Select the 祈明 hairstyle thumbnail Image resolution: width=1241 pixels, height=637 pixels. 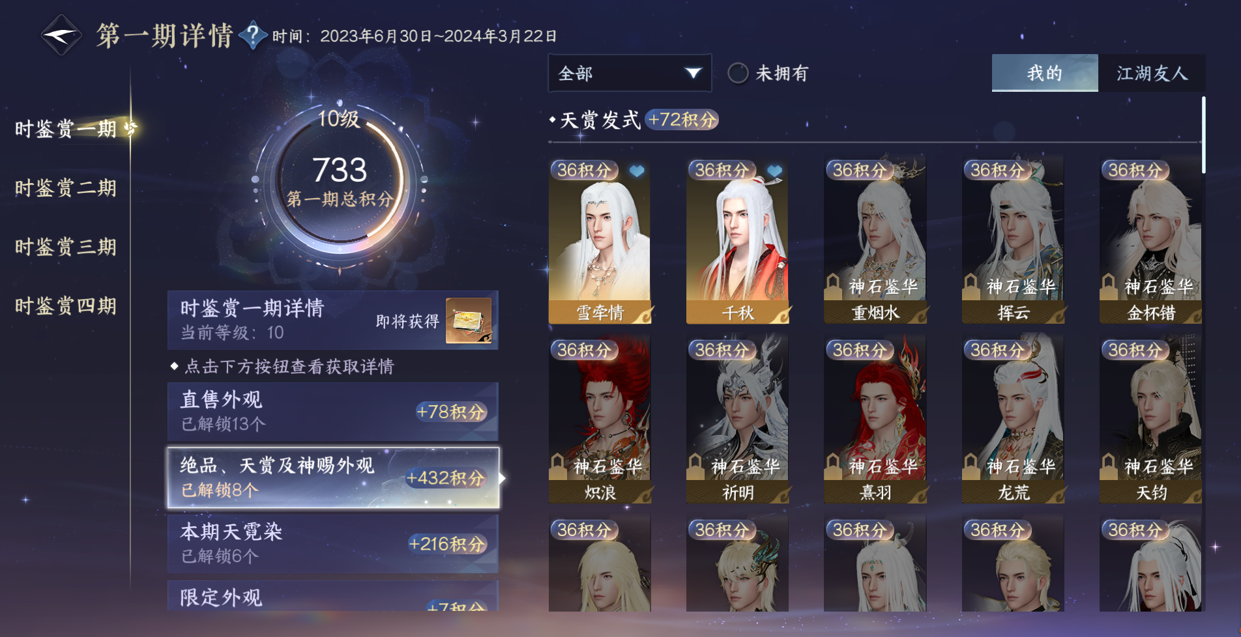[x=737, y=419]
